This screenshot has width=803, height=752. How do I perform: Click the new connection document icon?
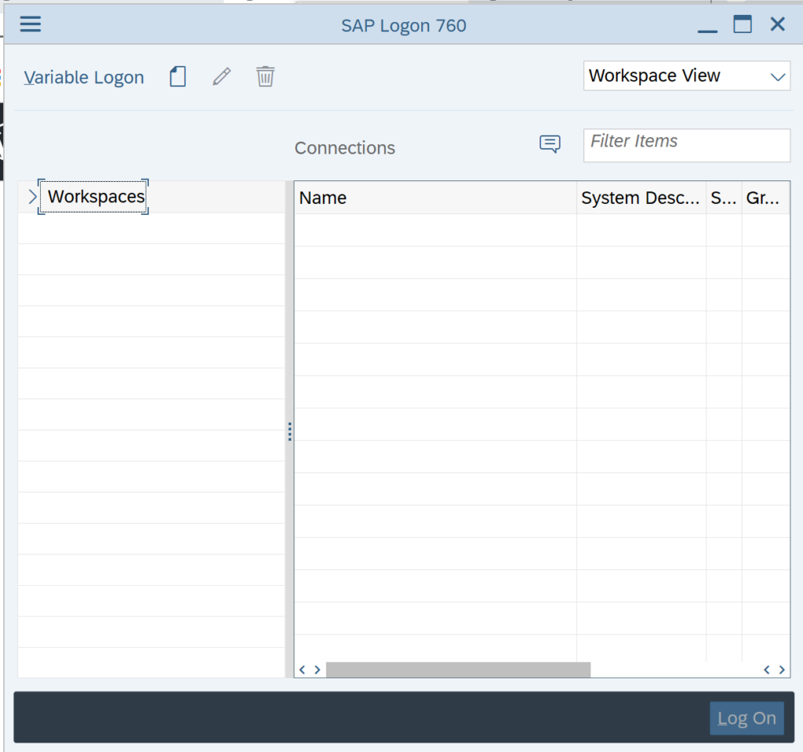point(178,77)
